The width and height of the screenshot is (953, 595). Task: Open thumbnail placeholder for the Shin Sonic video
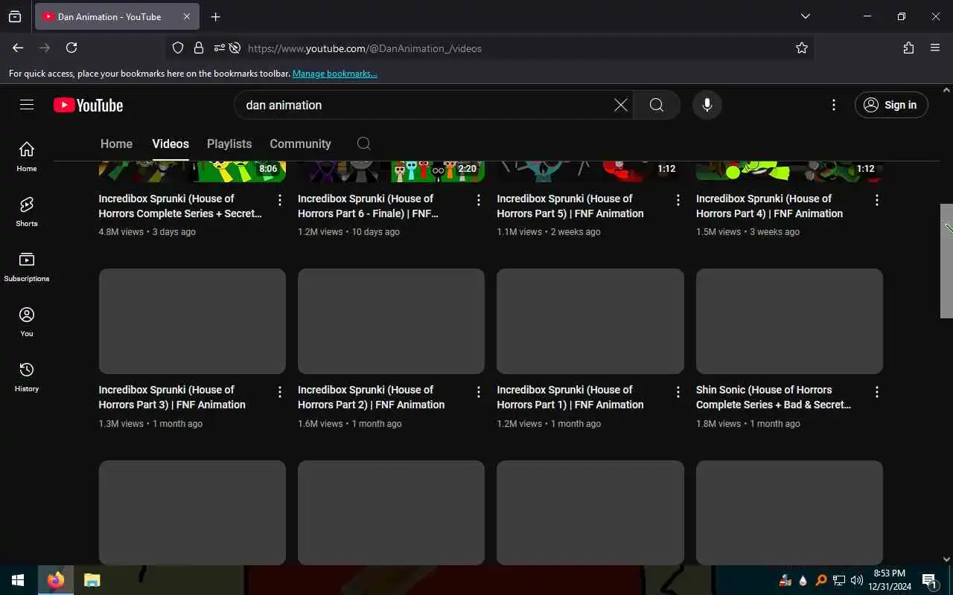click(789, 321)
